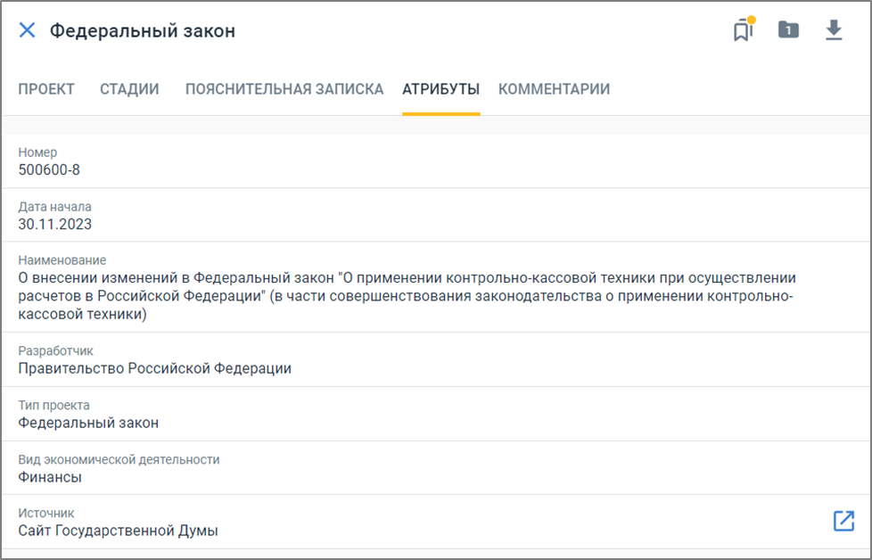
Task: Click the number value 500600-8
Action: pos(49,169)
